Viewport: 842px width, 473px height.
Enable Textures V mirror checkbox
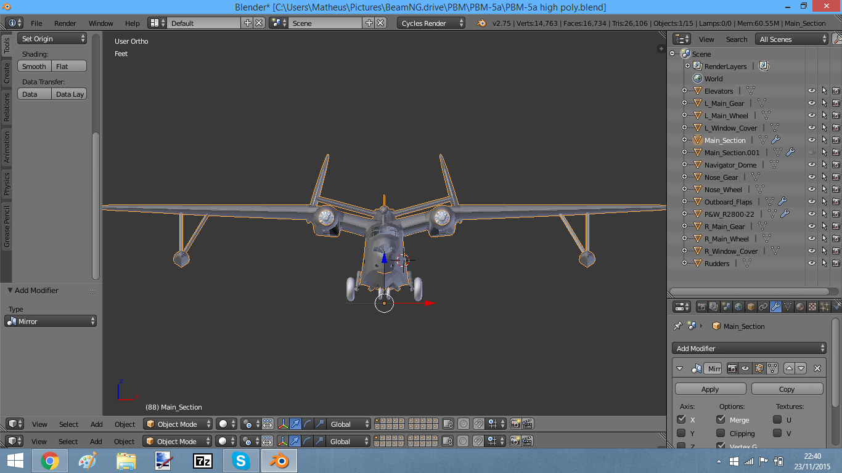(x=777, y=433)
